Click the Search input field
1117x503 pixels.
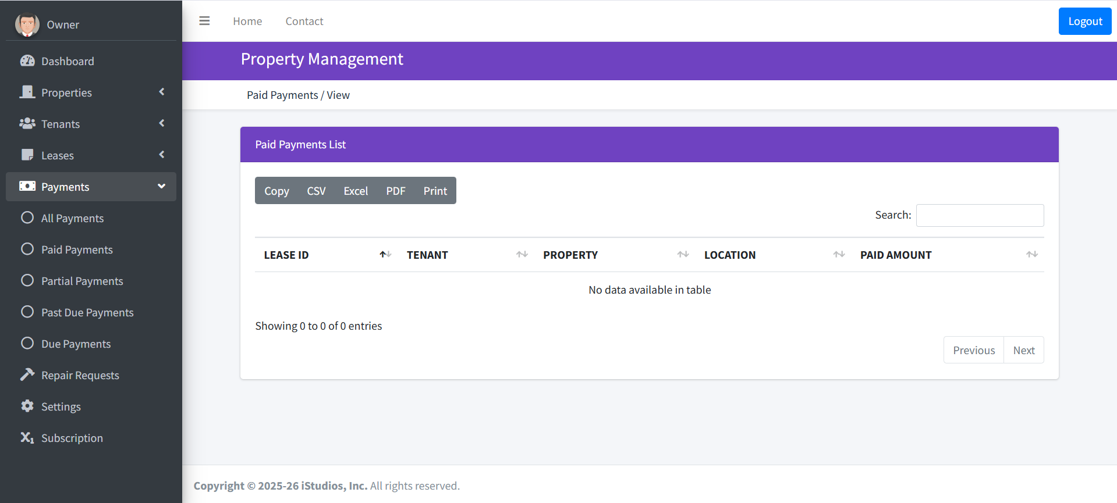980,215
